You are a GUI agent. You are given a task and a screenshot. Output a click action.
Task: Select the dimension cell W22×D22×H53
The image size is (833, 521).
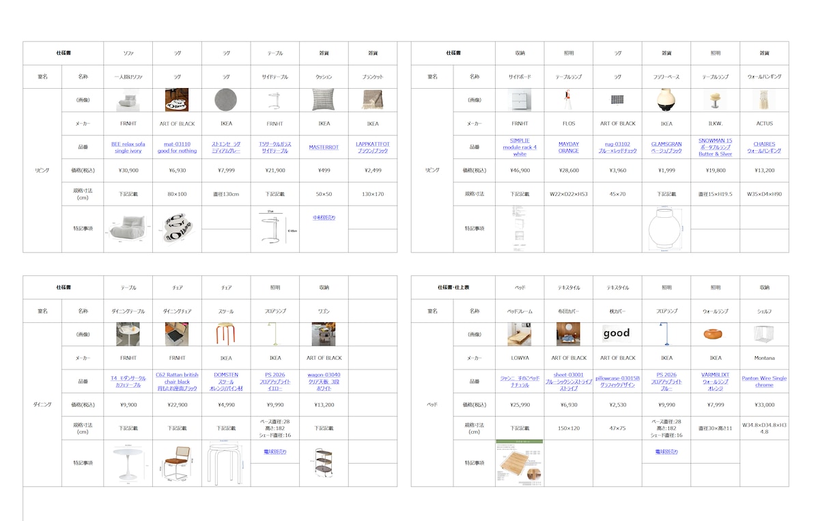pyautogui.click(x=569, y=194)
